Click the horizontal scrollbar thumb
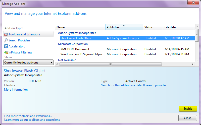Image resolution: width=201 pixels, height=125 pixels. [x=111, y=64]
